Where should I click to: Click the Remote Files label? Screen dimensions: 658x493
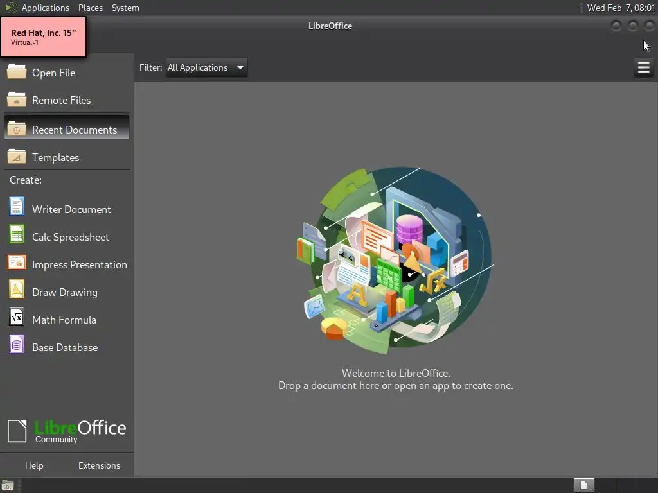point(61,100)
